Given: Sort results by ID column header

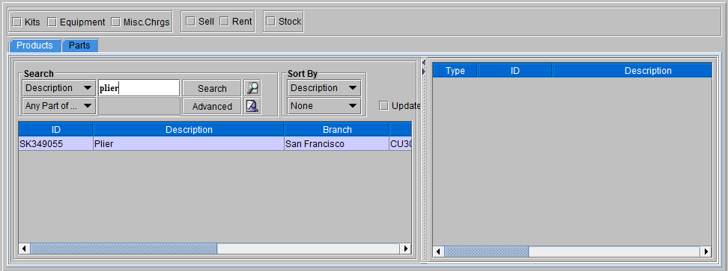Looking at the screenshot, I should tap(55, 129).
